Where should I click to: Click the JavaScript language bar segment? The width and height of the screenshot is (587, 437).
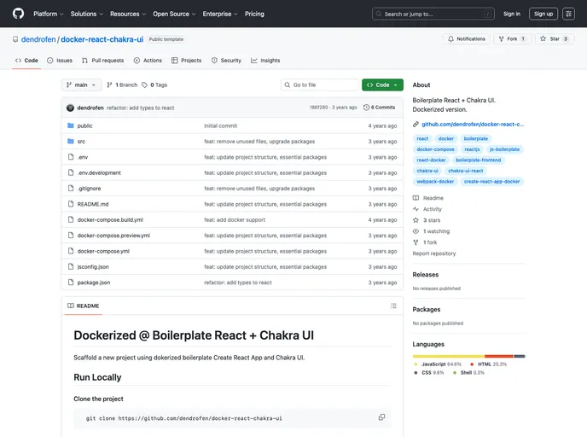448,356
